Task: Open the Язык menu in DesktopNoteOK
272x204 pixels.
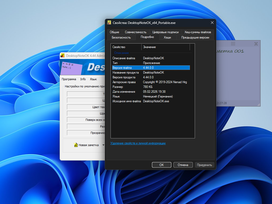Action: 93,79
